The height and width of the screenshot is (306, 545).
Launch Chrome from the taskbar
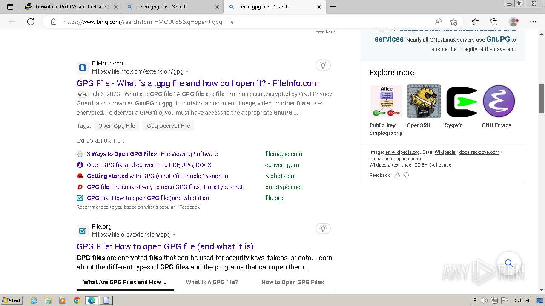(77, 300)
